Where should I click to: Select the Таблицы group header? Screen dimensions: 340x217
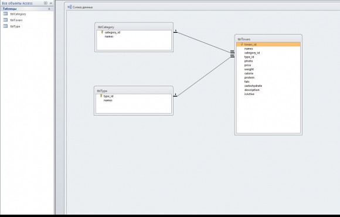26,9
